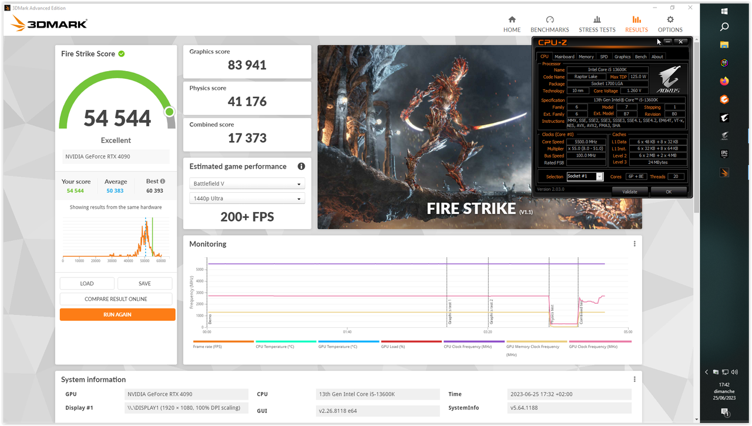Open the Monitoring panel three-dot menu
Viewport: 752px width, 426px height.
(634, 244)
